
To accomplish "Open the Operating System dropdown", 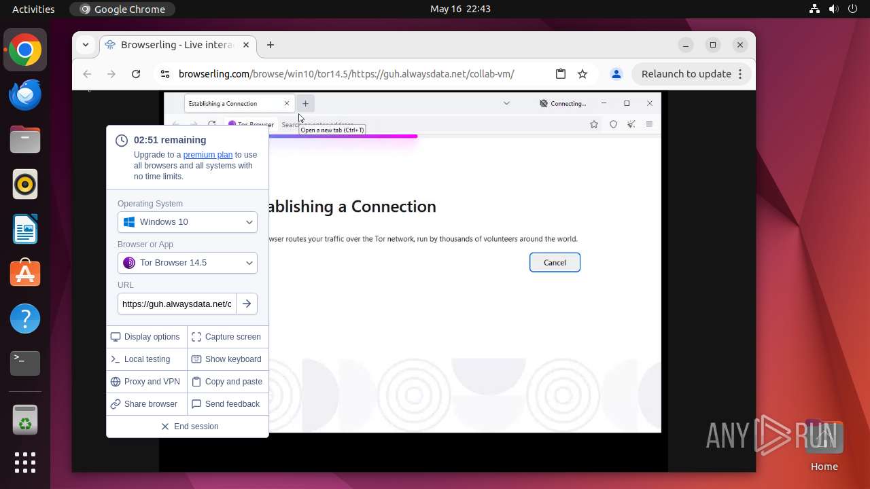I will pyautogui.click(x=188, y=222).
